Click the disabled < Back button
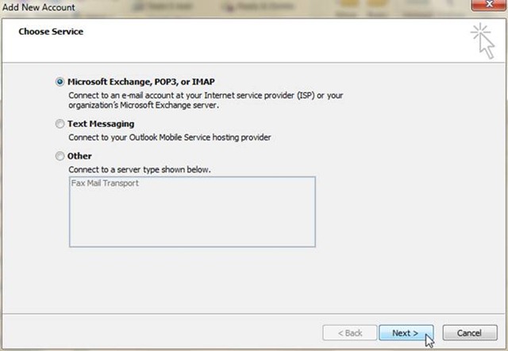Image resolution: width=508 pixels, height=351 pixels. click(x=350, y=333)
